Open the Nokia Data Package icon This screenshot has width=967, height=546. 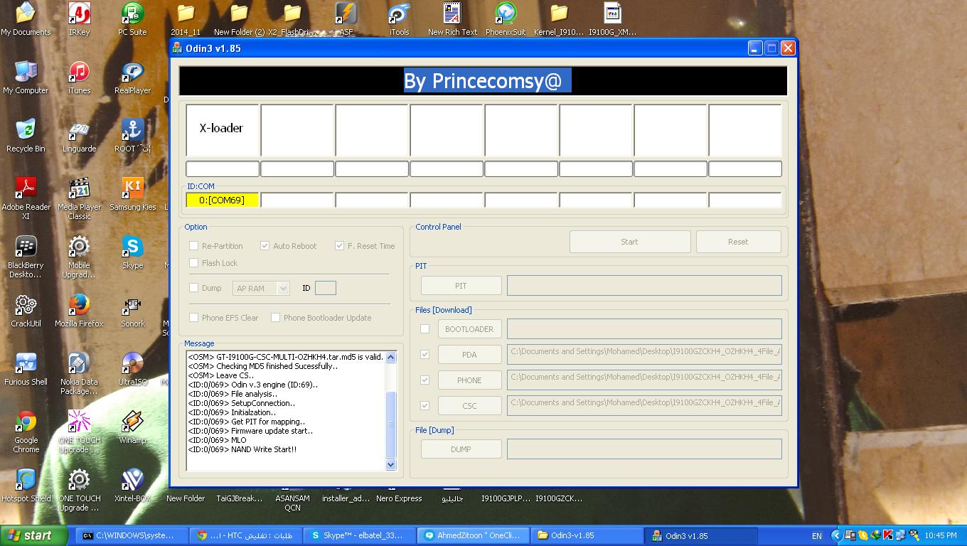tap(79, 373)
